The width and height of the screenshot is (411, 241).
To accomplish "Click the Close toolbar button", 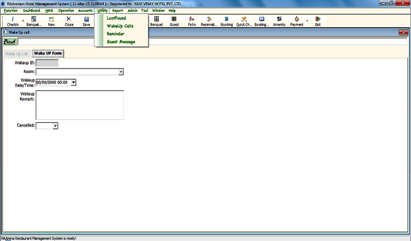I will [69, 21].
